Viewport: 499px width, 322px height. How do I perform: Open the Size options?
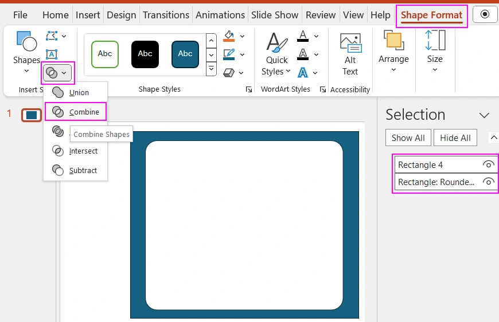(435, 52)
